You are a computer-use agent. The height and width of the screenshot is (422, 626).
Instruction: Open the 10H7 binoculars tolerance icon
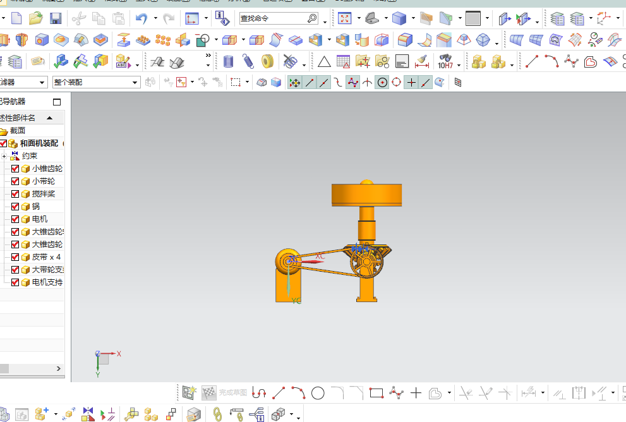(445, 61)
